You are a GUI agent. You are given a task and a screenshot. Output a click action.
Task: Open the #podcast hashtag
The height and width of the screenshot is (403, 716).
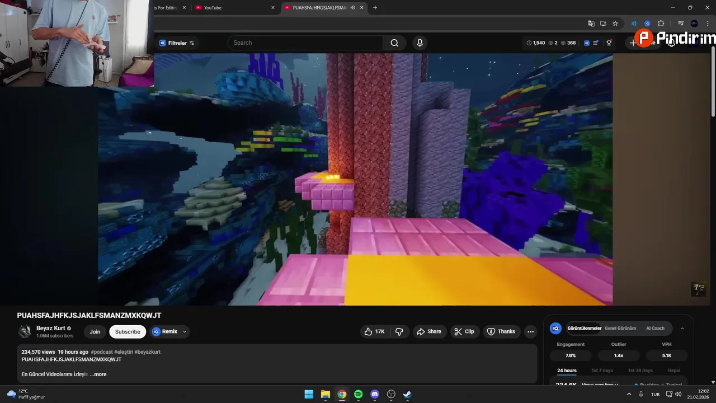(102, 352)
